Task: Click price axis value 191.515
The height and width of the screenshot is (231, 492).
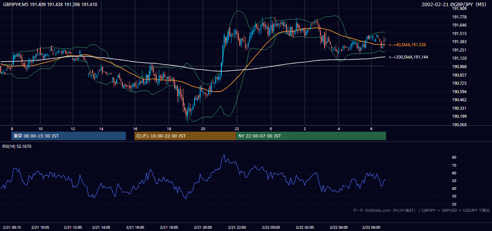Action: point(459,33)
